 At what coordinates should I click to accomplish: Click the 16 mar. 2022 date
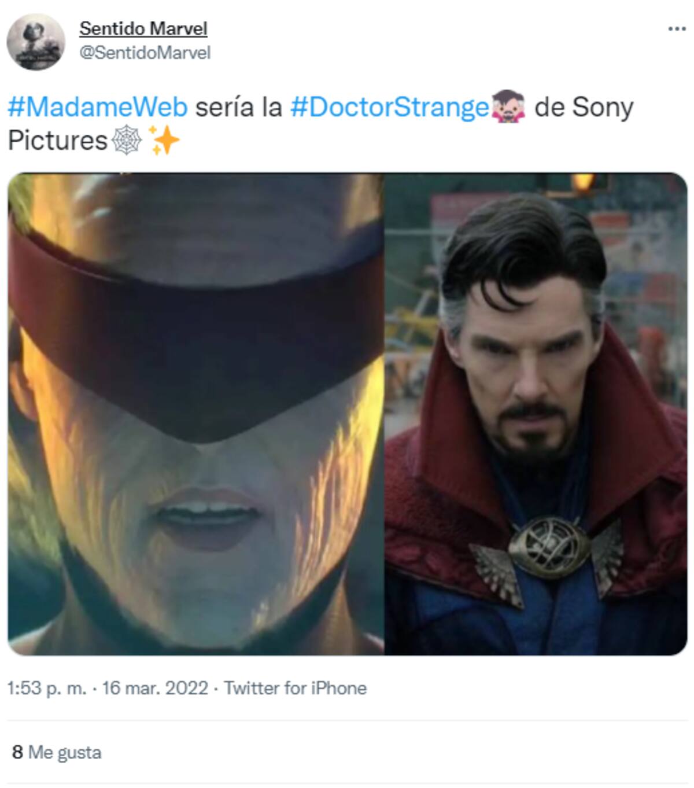tap(154, 688)
